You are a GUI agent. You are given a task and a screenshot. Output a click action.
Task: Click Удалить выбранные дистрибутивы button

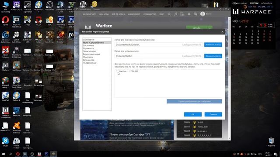click(194, 102)
